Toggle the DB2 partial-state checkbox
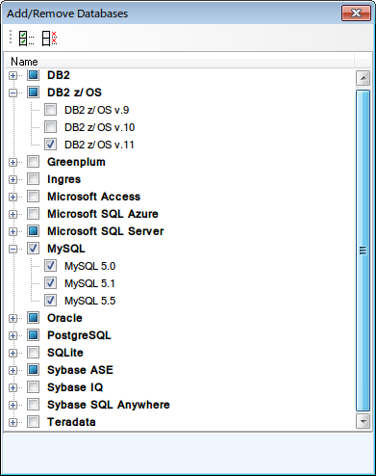Image resolution: width=376 pixels, height=476 pixels. [33, 75]
